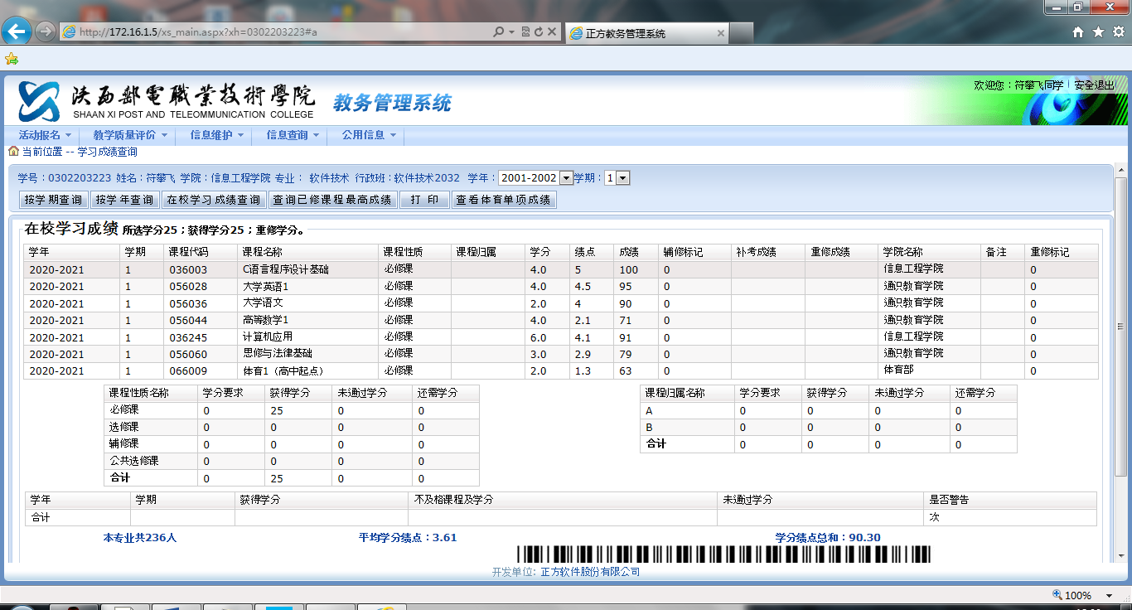Click course code 066009
This screenshot has height=610, width=1132.
pos(188,371)
